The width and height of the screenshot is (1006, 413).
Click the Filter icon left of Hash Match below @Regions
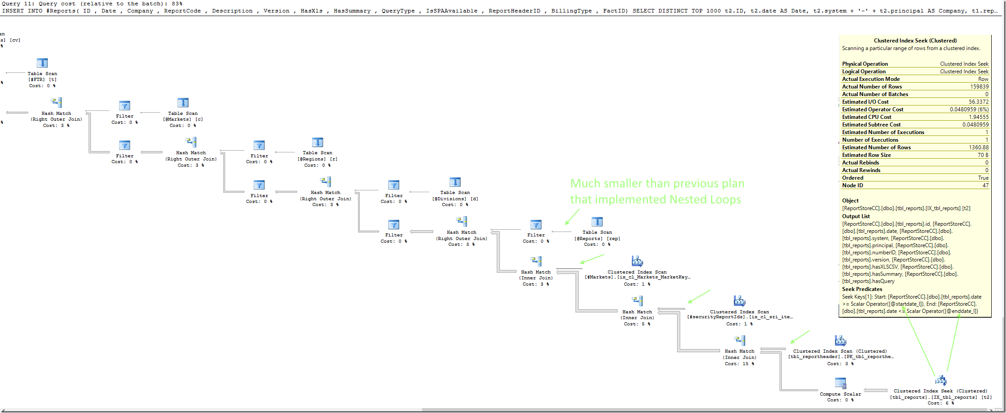pos(259,185)
